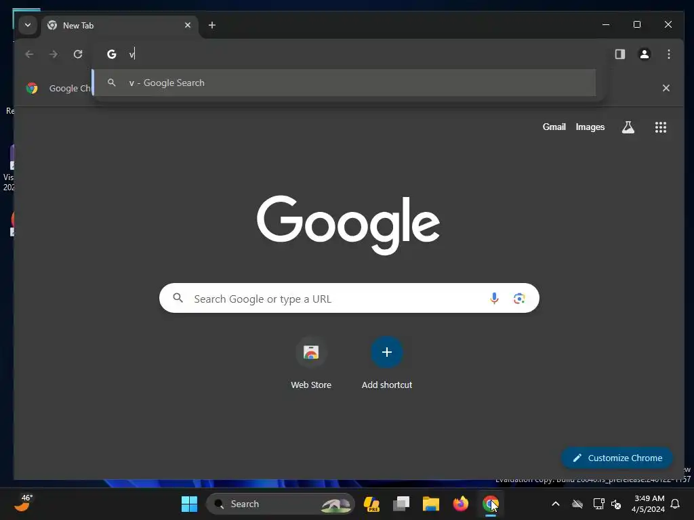The height and width of the screenshot is (520, 694).
Task: Open the profile avatar menu
Action: point(645,54)
